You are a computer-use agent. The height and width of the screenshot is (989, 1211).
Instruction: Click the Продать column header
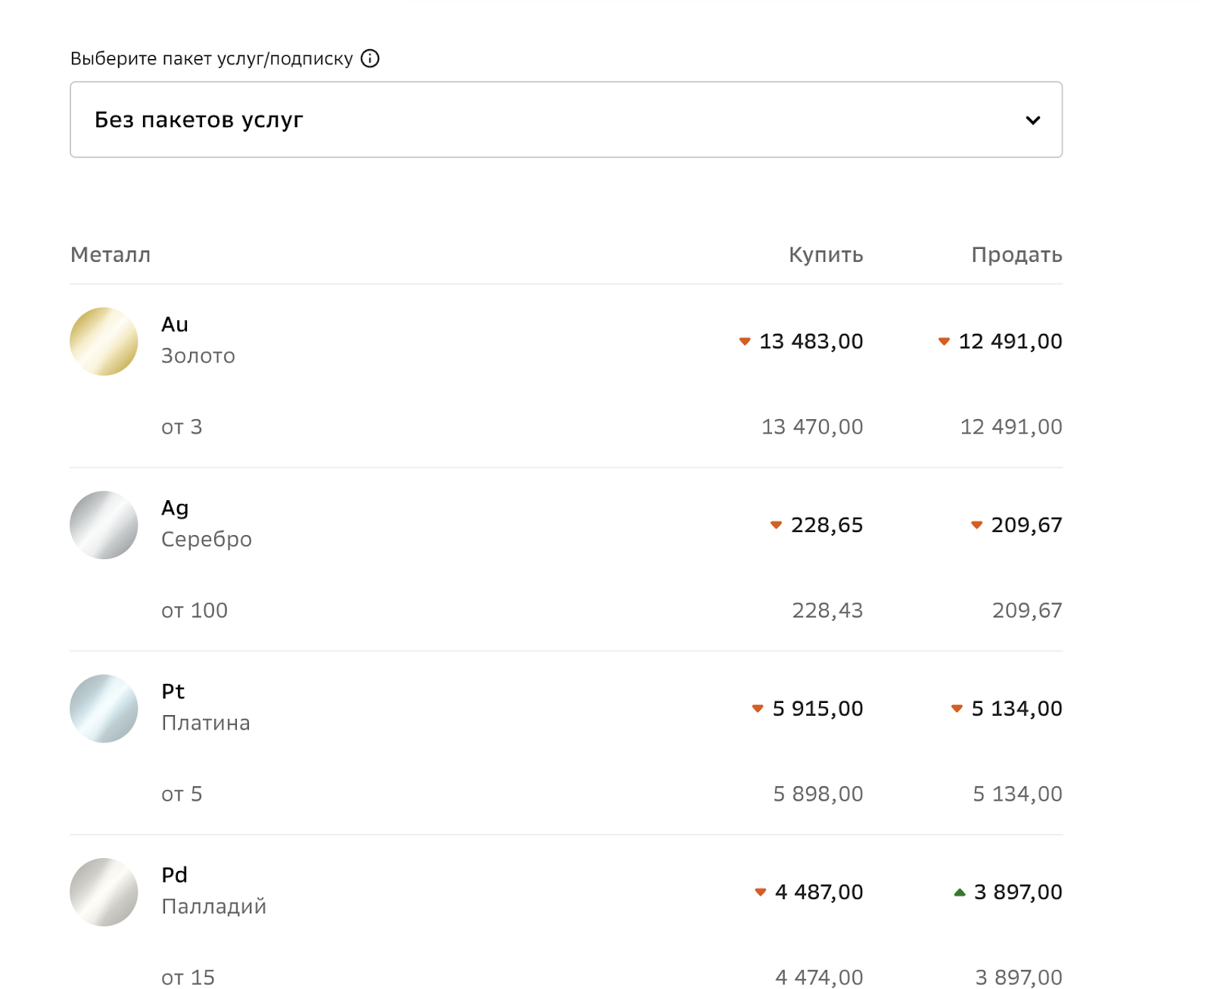coord(1016,255)
